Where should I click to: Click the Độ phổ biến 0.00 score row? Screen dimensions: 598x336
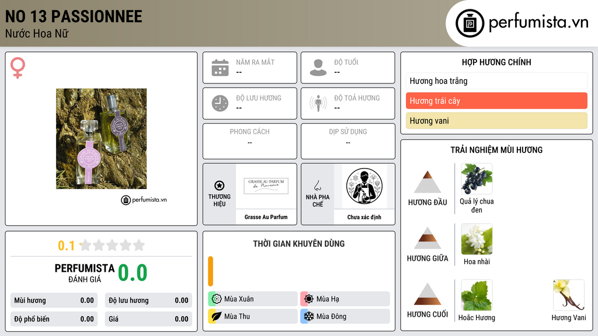[54, 319]
